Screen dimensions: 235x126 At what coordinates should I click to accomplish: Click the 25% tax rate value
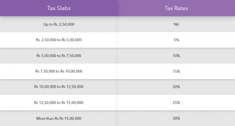coord(176,103)
